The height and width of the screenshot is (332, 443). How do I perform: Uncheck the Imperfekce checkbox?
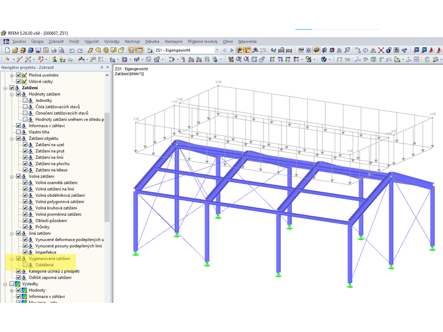[x=25, y=252]
